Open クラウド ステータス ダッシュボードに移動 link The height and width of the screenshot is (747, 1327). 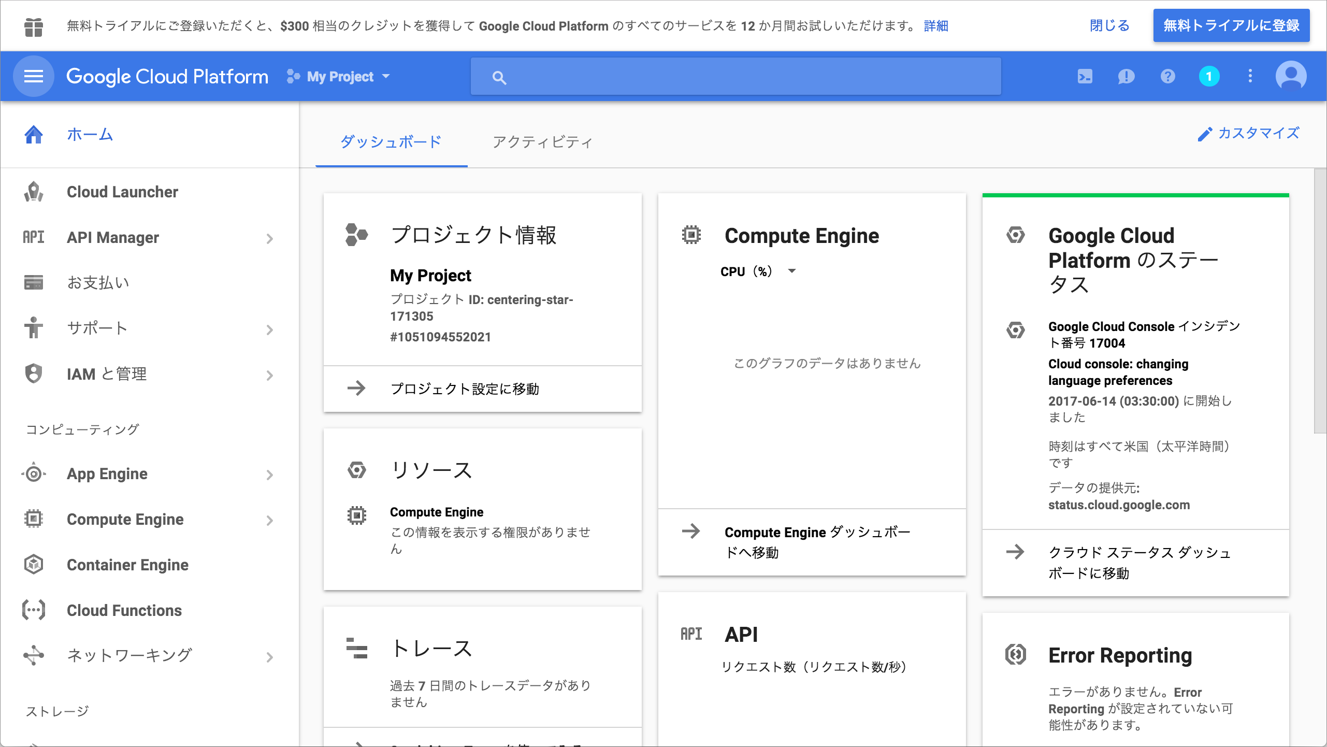click(x=1140, y=563)
